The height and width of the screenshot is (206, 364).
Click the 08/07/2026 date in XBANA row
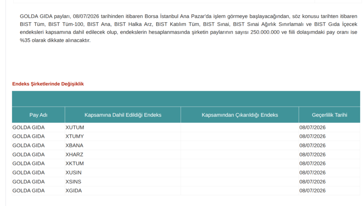(312, 145)
